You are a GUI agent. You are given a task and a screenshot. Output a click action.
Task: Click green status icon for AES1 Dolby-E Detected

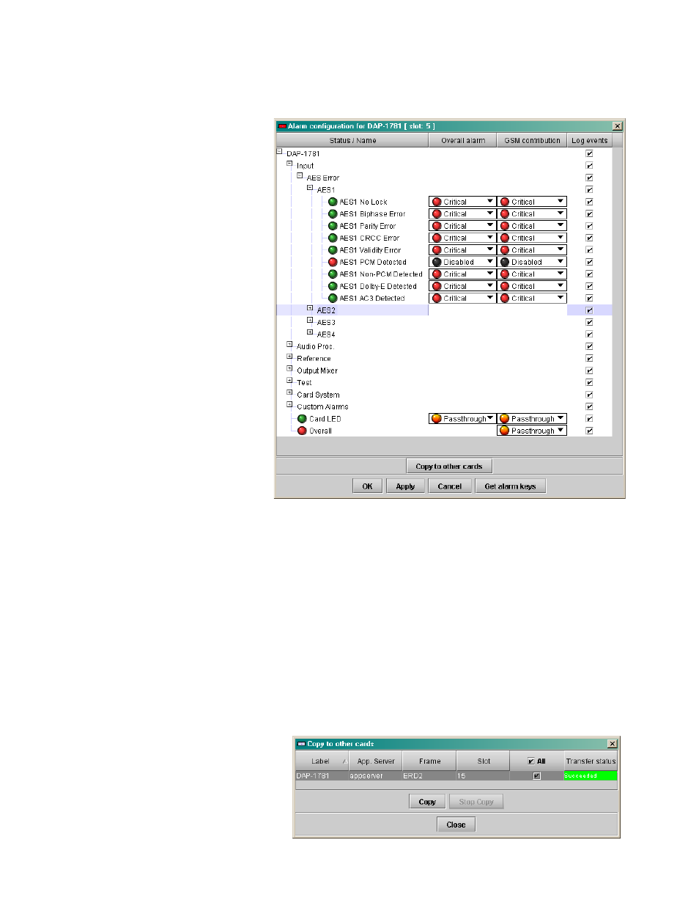(x=333, y=286)
